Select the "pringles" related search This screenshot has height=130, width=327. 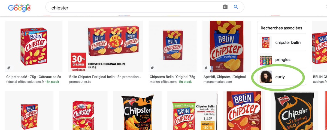[x=283, y=60]
